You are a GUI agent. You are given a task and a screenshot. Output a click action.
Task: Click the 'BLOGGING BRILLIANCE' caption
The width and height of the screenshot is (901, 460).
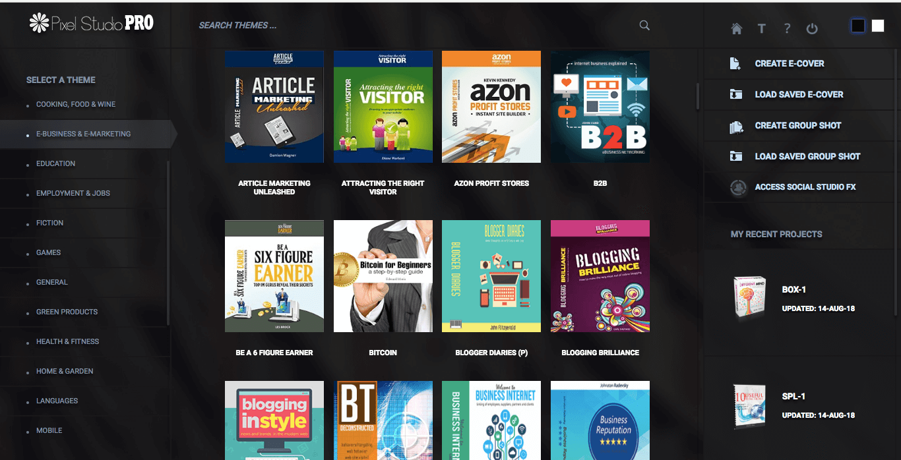pyautogui.click(x=600, y=353)
